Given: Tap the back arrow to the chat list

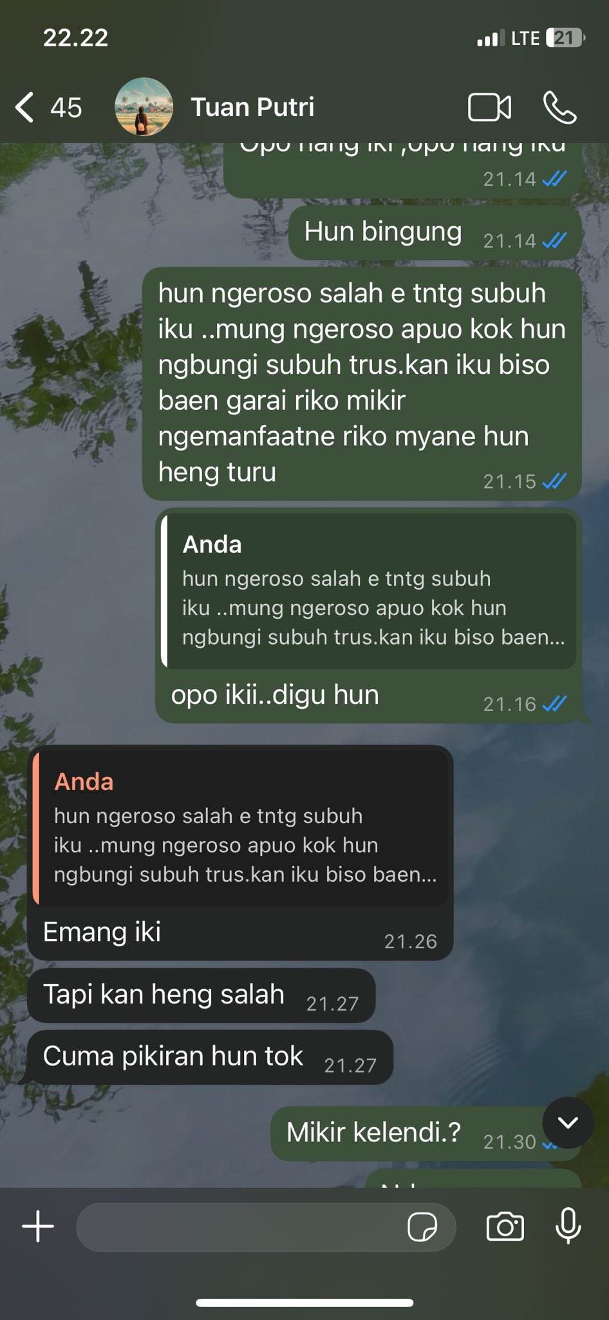Looking at the screenshot, I should [x=24, y=107].
